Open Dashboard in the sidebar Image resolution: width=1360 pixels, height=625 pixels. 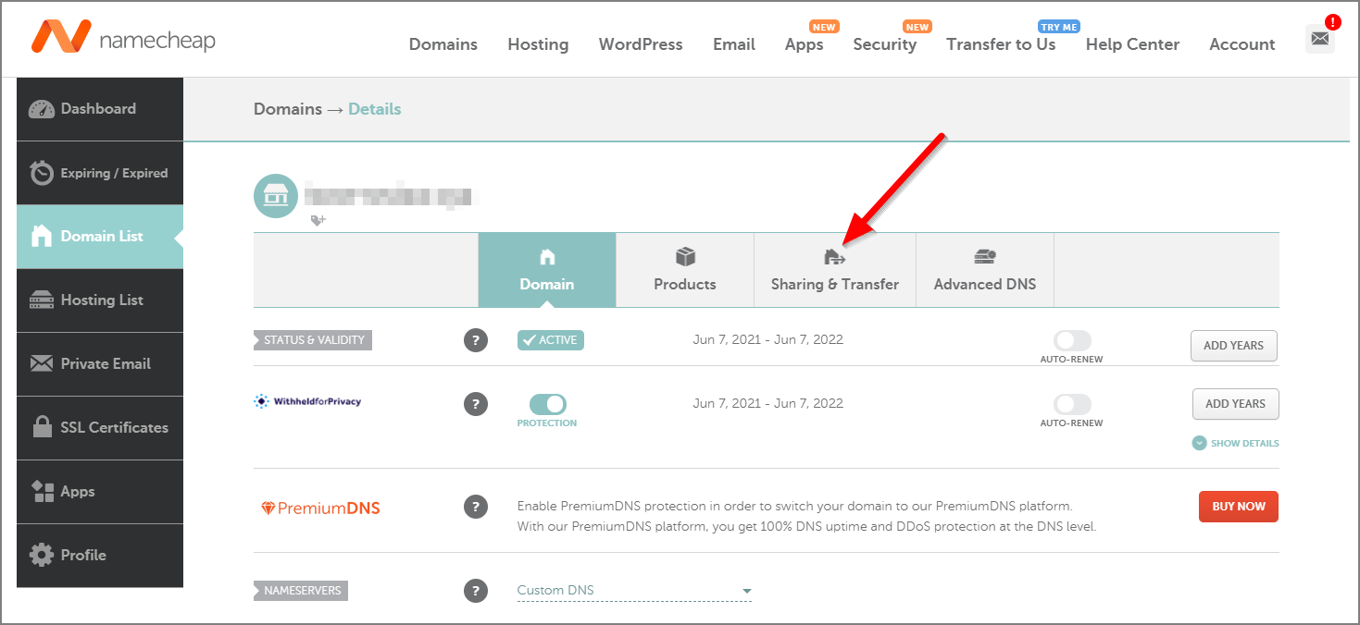point(100,109)
